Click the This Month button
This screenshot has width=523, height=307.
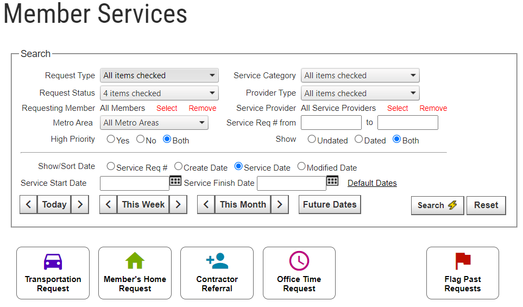[x=243, y=205]
